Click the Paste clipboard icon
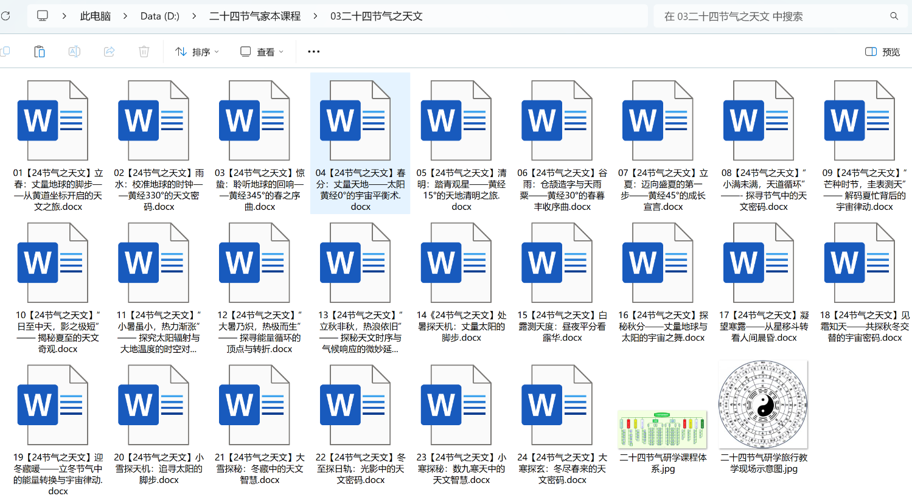 40,52
